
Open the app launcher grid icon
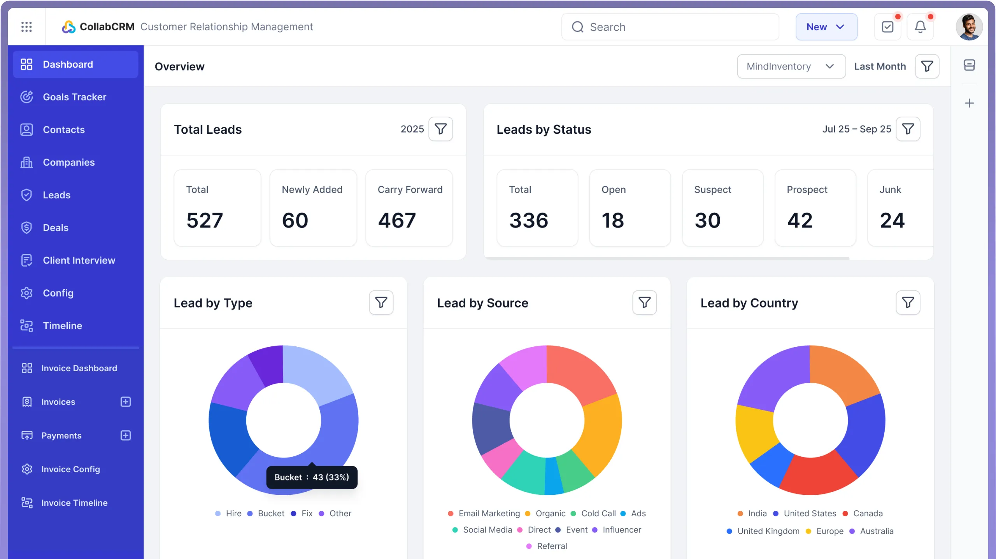pos(26,26)
